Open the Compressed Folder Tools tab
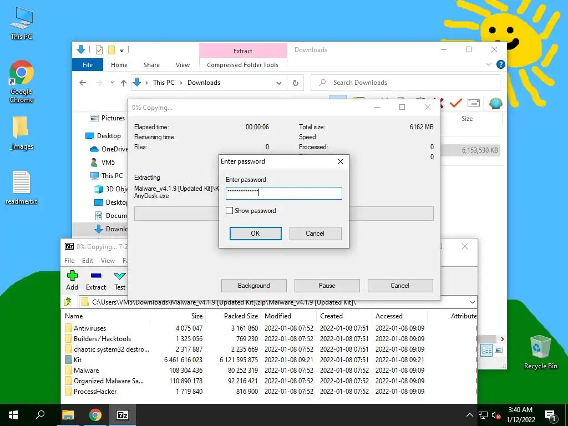The image size is (568, 426). 243,65
